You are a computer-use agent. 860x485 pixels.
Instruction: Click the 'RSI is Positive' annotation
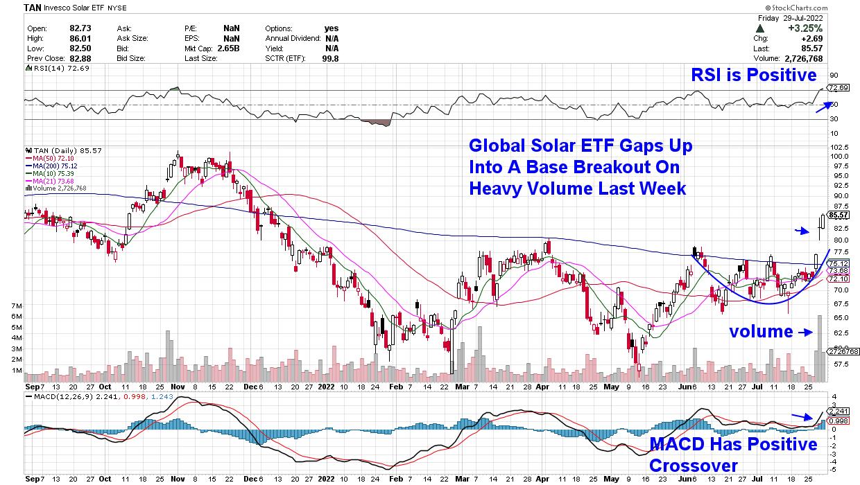click(754, 75)
